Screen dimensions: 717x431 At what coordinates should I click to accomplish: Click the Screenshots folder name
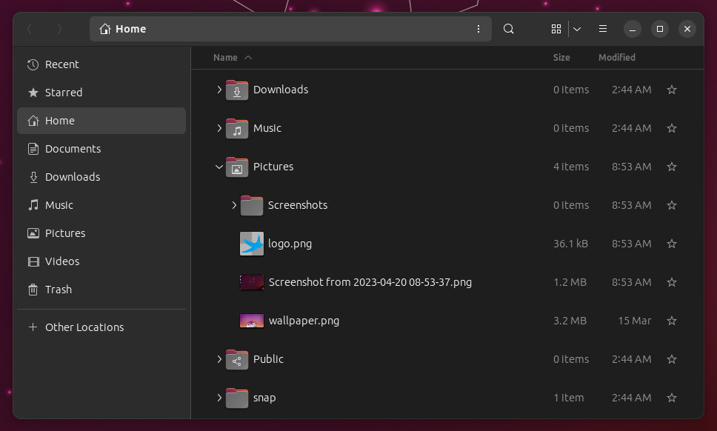298,205
